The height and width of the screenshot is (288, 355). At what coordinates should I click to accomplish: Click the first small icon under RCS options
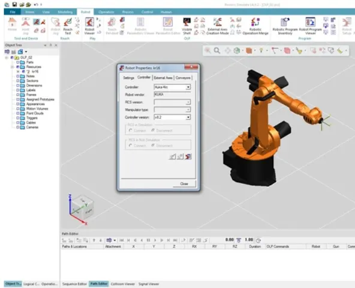(x=172, y=156)
